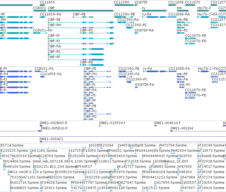Click the CG11656-PA protein label
Viewport: 226px width, 192px height.
(51, 74)
